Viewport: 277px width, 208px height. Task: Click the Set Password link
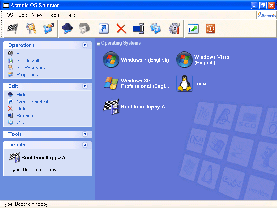[x=31, y=67]
